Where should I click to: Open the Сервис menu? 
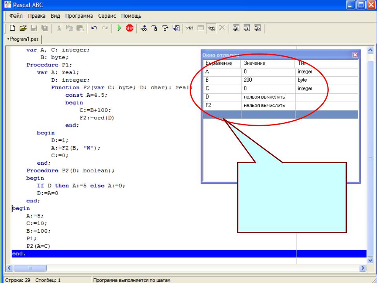tap(107, 16)
